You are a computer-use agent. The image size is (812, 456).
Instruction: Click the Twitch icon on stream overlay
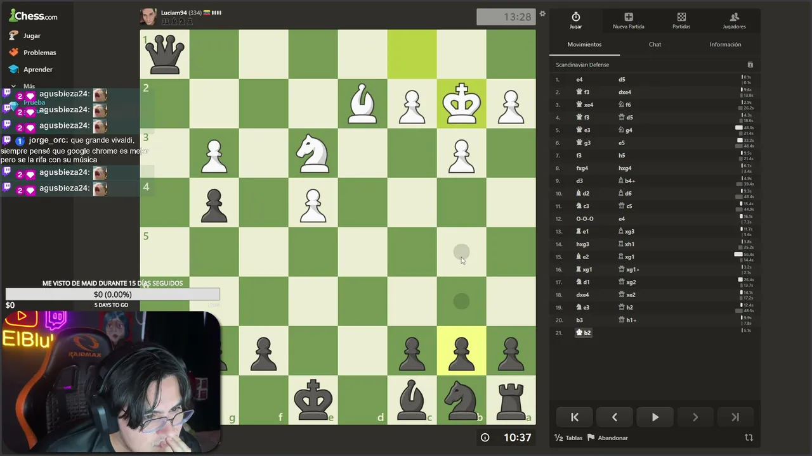(x=56, y=319)
